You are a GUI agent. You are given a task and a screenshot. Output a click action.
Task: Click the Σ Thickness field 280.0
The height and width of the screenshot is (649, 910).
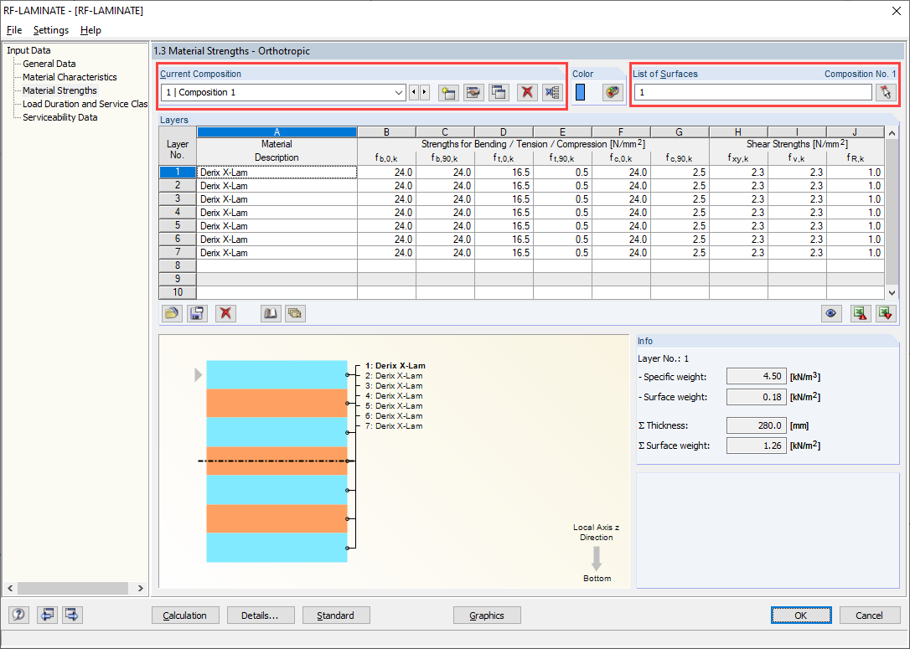coord(756,425)
